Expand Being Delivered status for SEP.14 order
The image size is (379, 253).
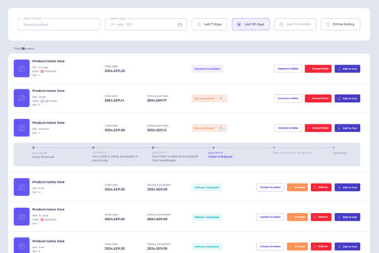click(209, 98)
